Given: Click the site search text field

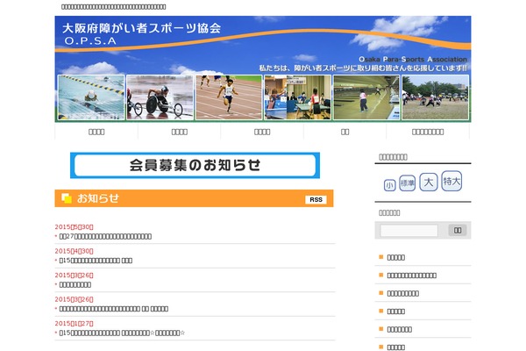Looking at the screenshot, I should 409,231.
